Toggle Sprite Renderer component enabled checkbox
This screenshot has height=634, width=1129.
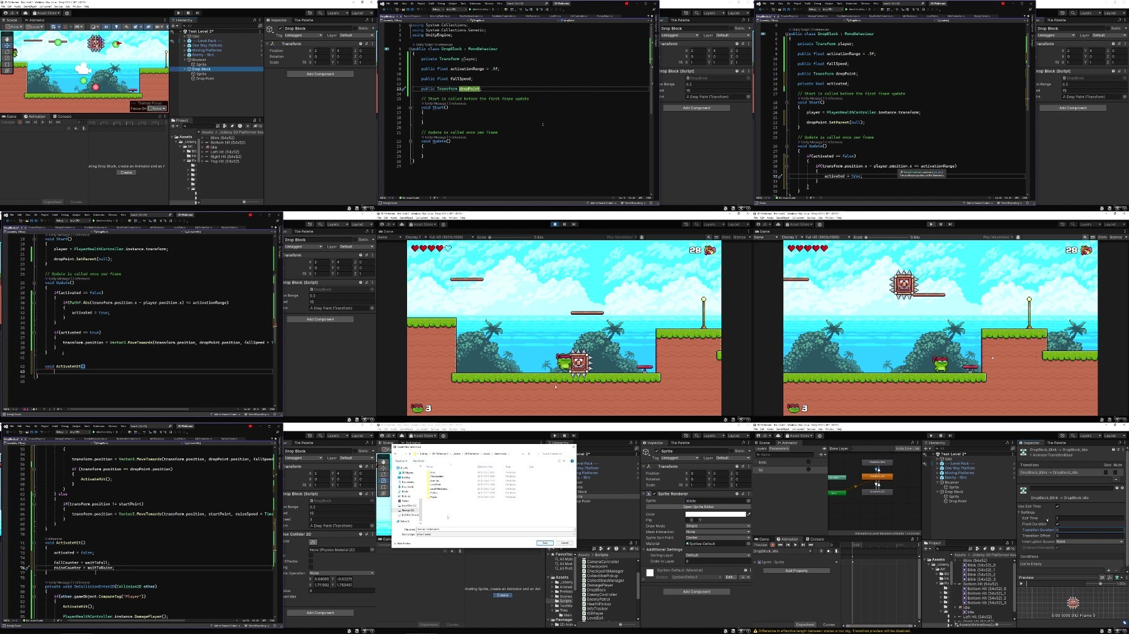click(654, 494)
